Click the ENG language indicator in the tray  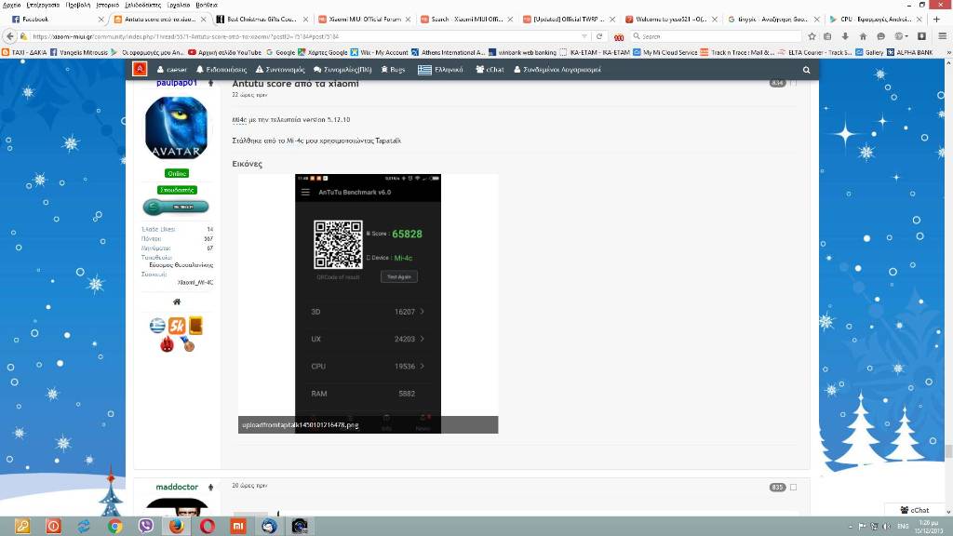pyautogui.click(x=903, y=527)
